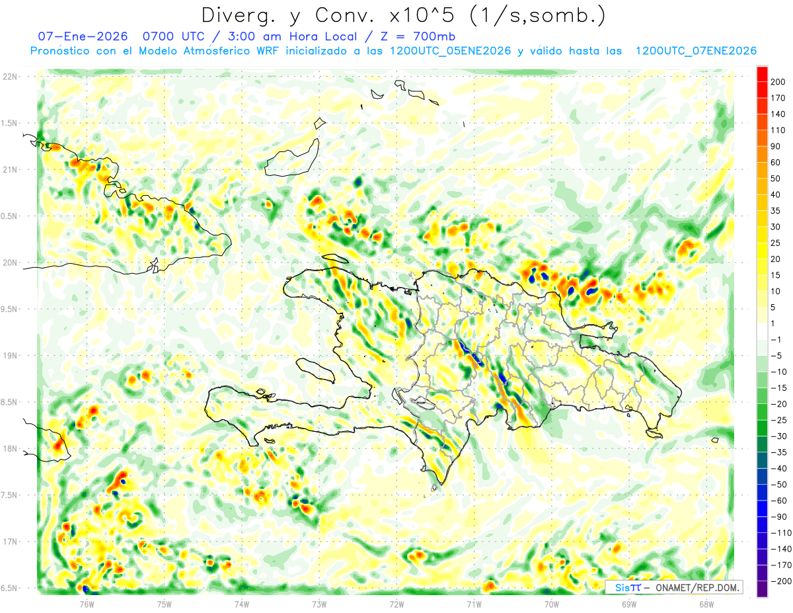Click the '-200' colorbar value
This screenshot has width=793, height=613.
(x=780, y=581)
